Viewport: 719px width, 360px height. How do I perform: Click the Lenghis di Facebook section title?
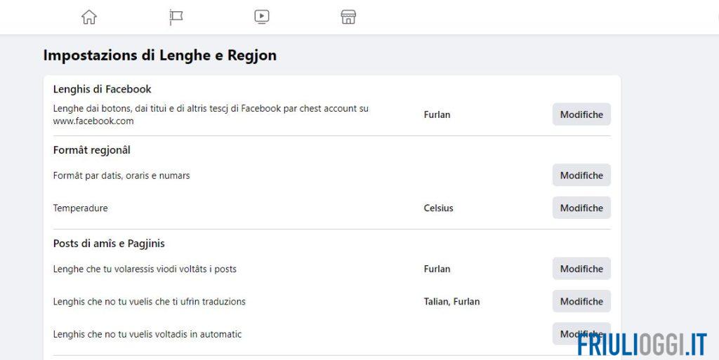click(x=102, y=89)
